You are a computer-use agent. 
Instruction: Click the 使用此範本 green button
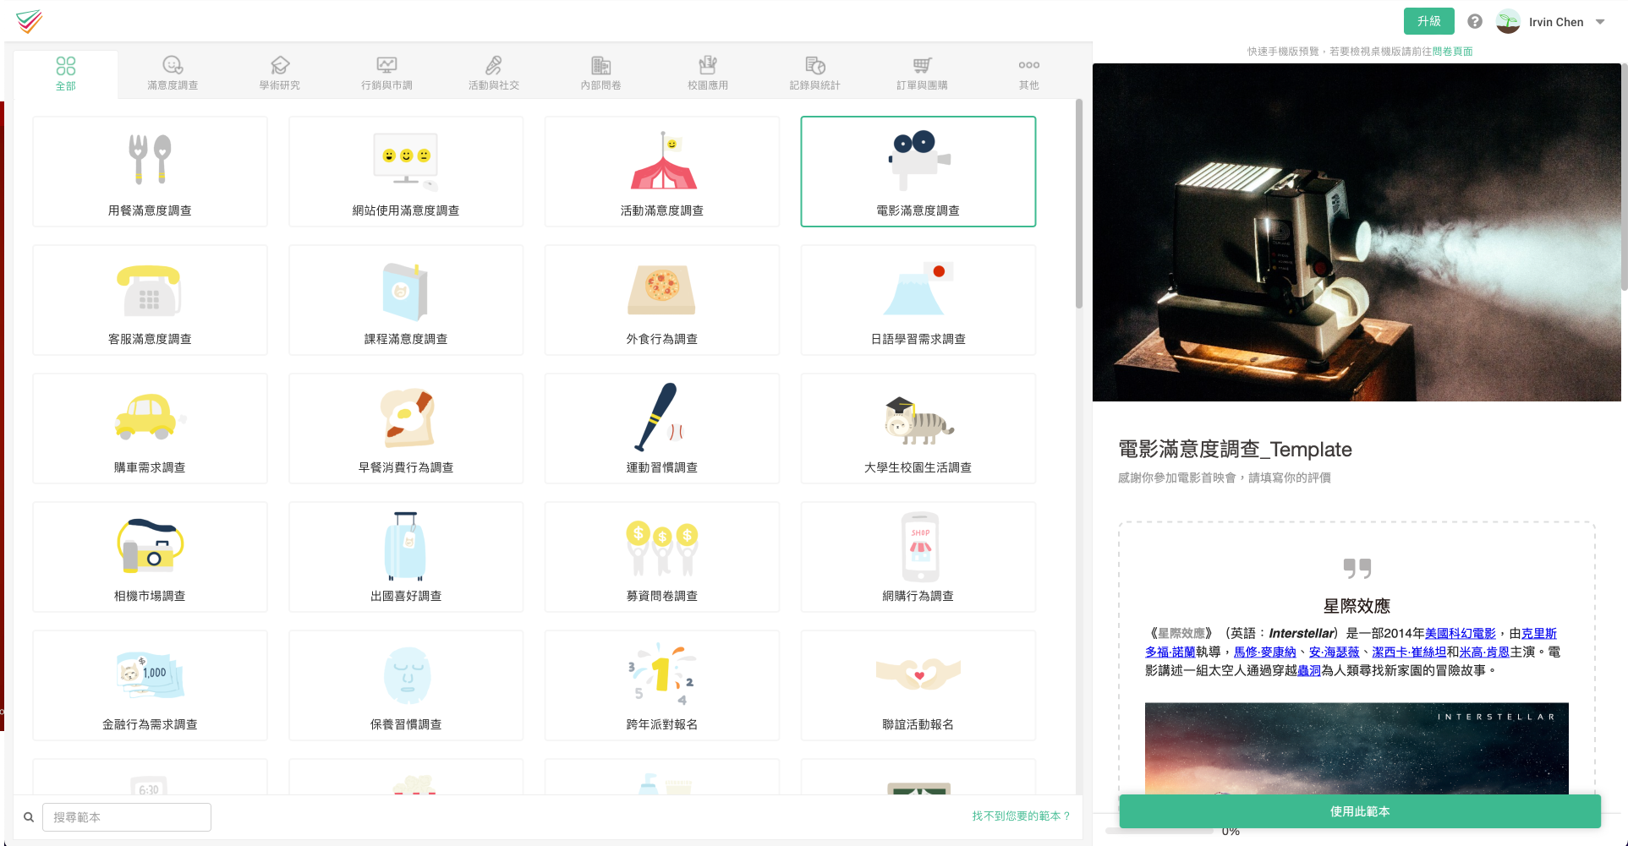coord(1358,811)
